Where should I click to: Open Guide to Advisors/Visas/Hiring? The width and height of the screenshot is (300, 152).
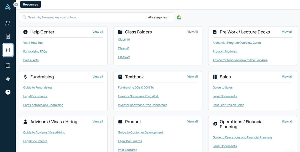[x=44, y=132]
